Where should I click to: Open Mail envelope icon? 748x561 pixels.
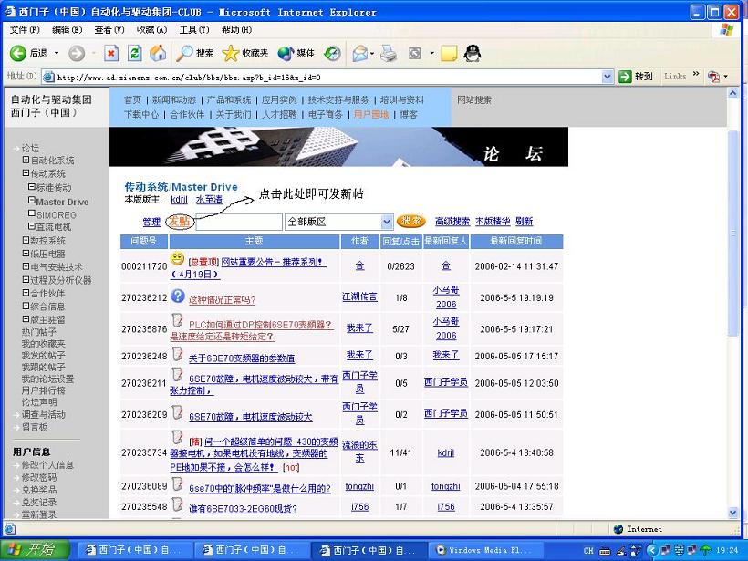[x=360, y=53]
